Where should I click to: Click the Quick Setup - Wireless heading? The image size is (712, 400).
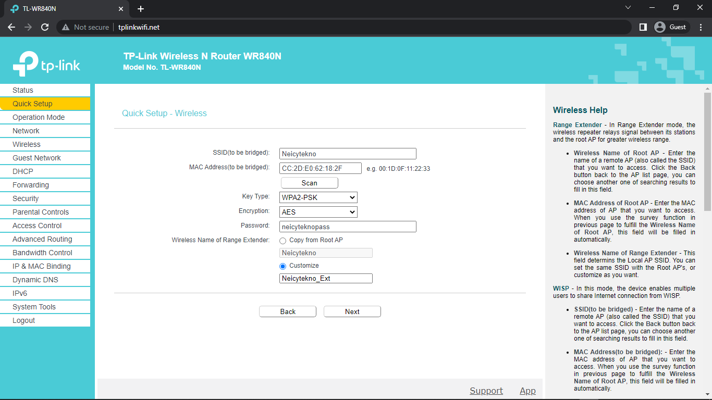tap(164, 113)
